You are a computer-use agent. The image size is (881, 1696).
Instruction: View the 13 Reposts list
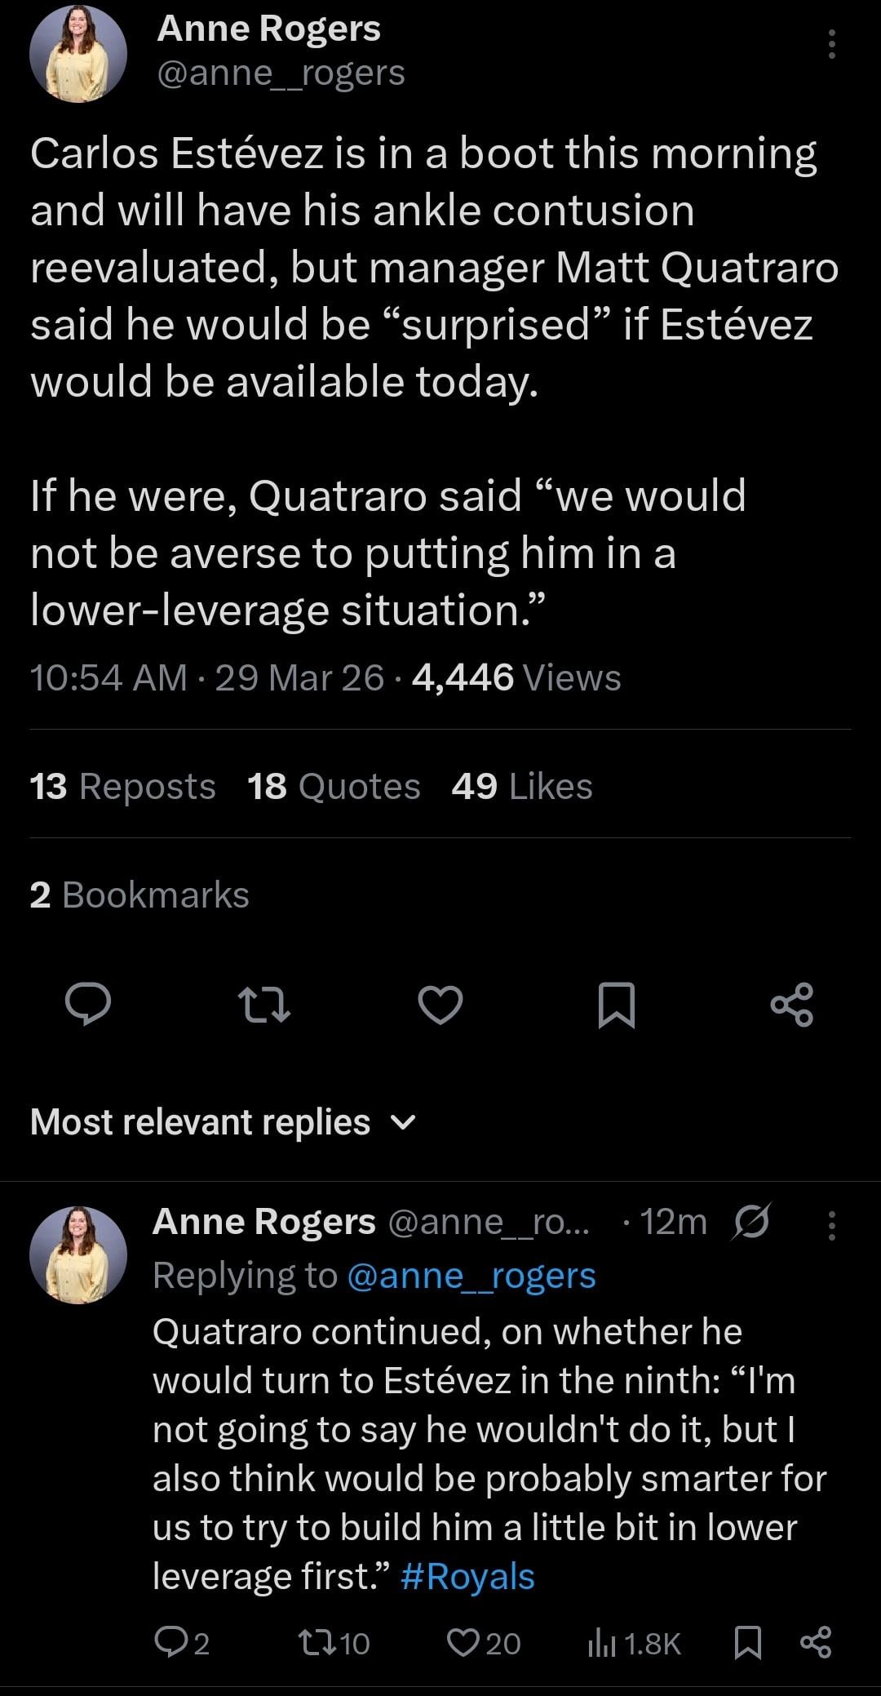(x=122, y=786)
